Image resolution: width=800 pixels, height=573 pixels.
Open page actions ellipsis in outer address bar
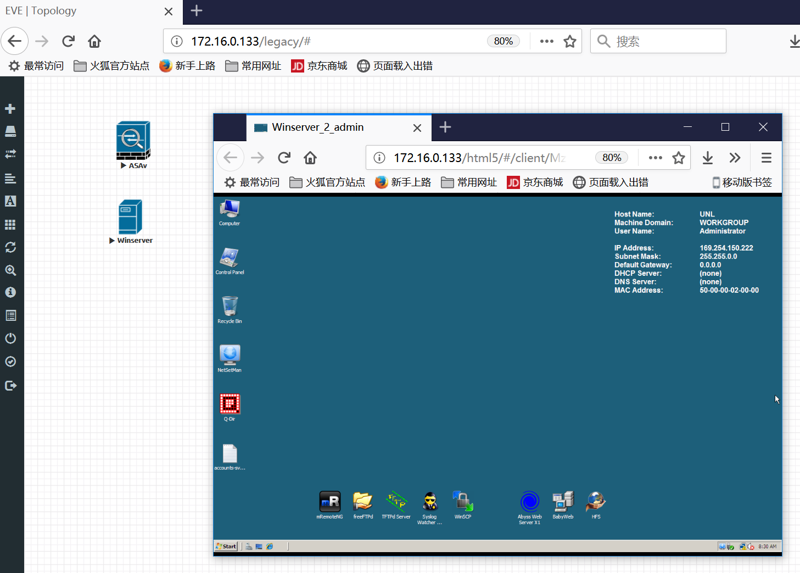[546, 41]
